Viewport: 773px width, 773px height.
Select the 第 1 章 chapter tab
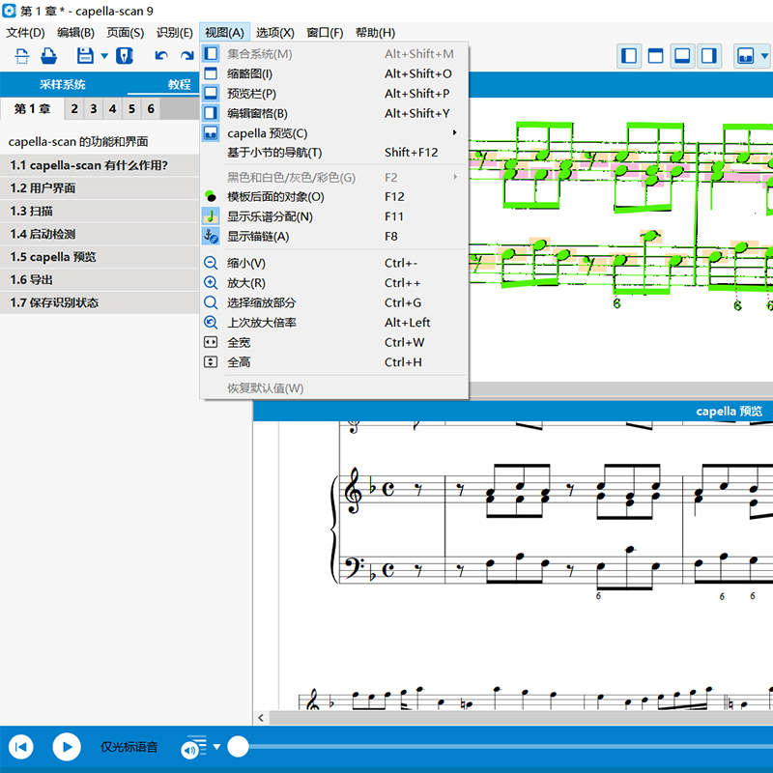33,109
